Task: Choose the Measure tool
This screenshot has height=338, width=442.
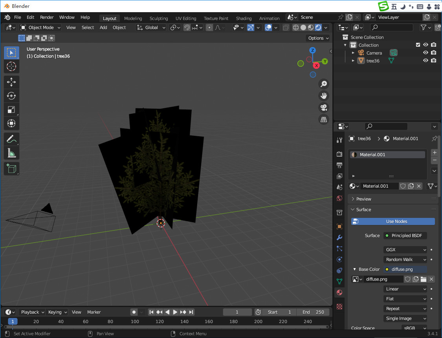Action: pyautogui.click(x=11, y=153)
